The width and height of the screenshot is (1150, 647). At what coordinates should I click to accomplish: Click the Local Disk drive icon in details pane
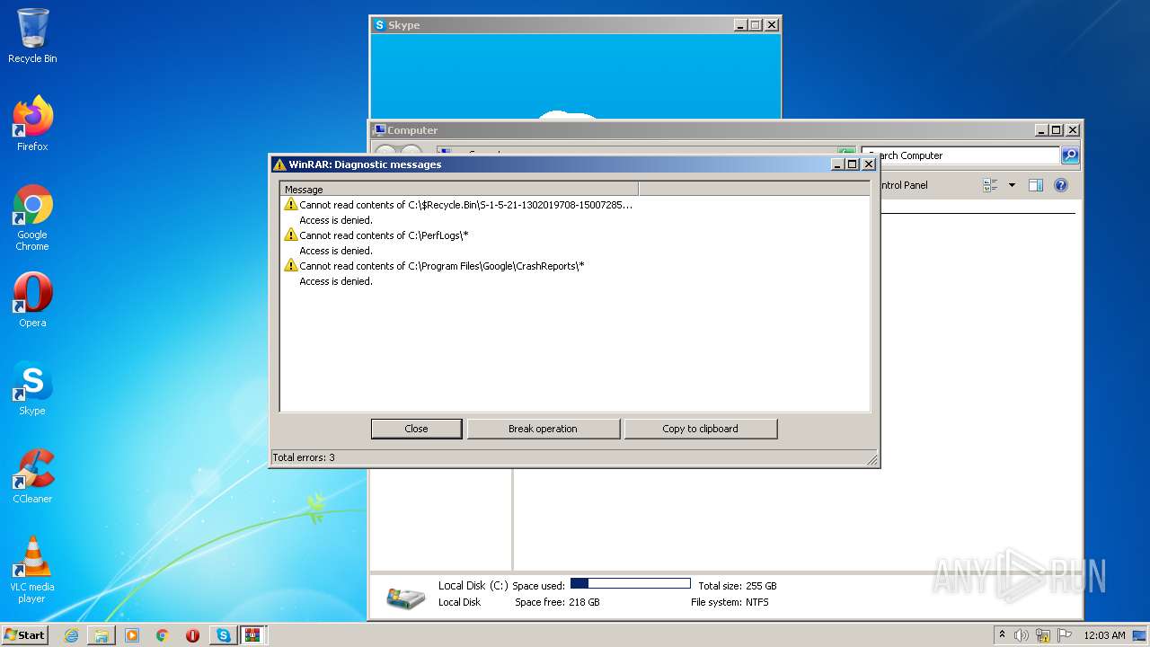coord(405,597)
